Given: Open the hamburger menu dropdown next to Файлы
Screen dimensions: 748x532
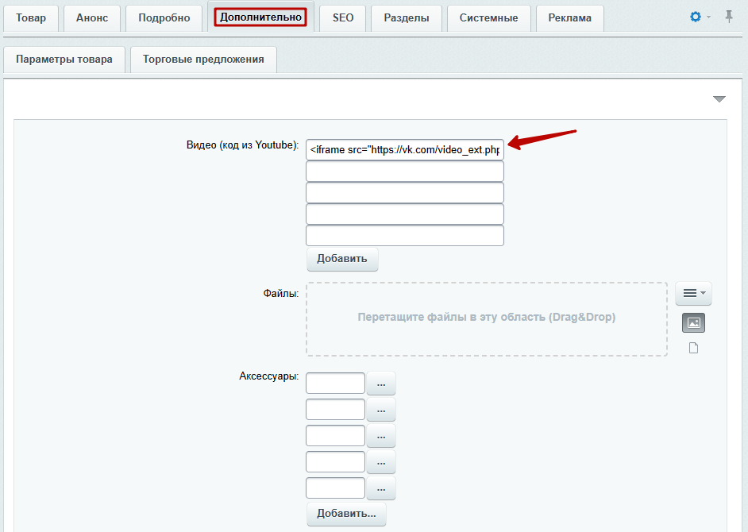Looking at the screenshot, I should (x=694, y=293).
